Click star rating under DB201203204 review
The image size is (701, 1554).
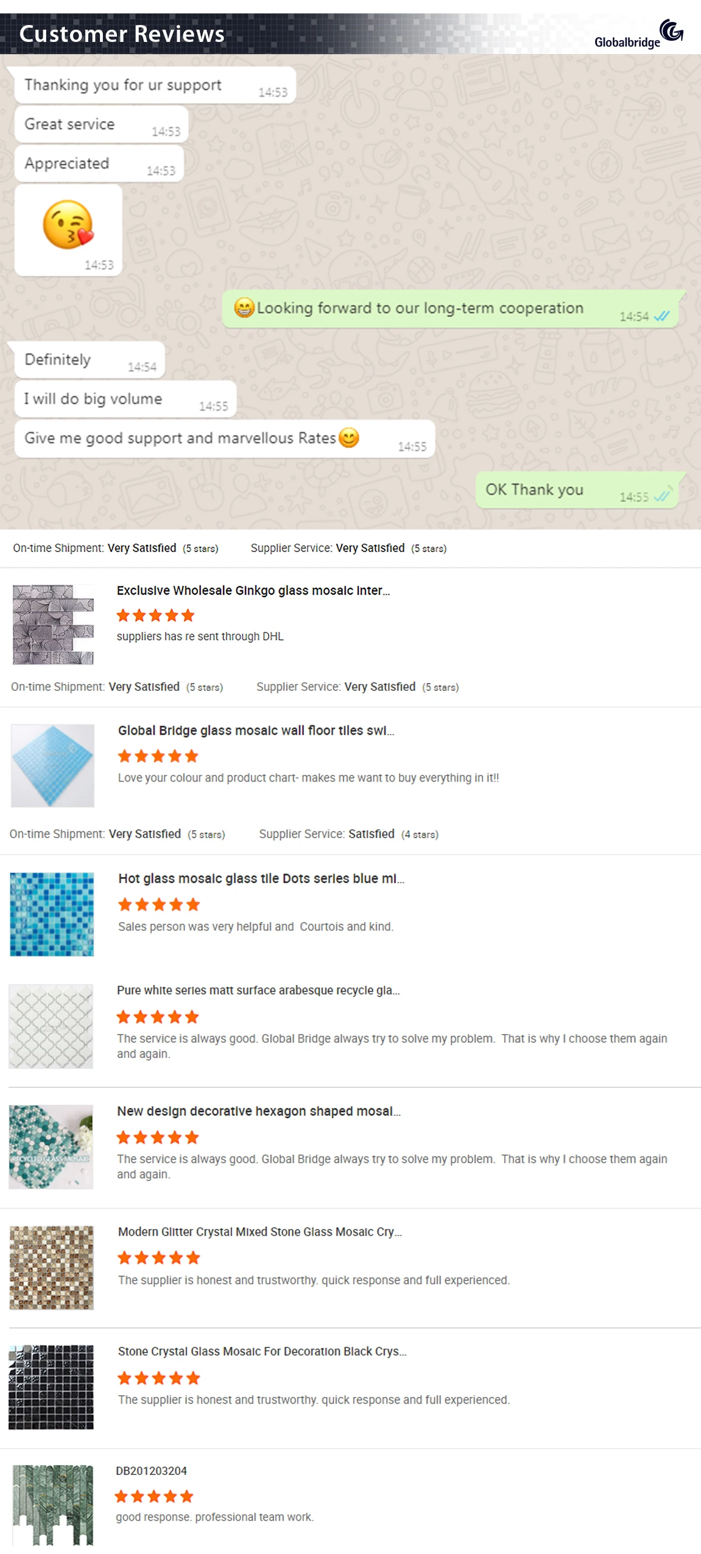tap(154, 1496)
